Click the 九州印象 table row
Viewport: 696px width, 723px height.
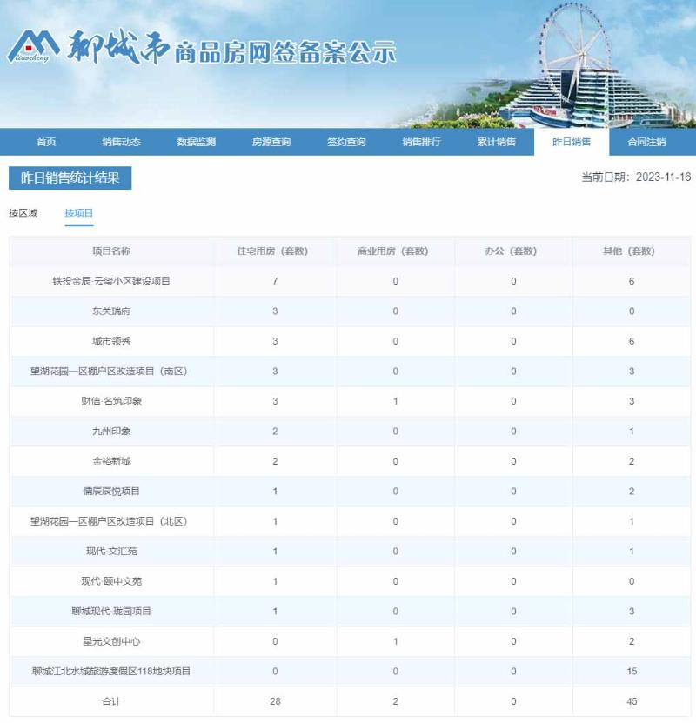coord(110,431)
